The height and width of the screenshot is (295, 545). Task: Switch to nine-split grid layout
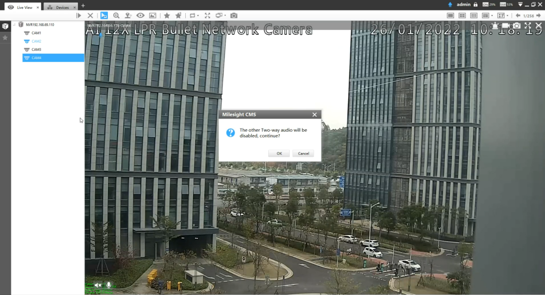pyautogui.click(x=474, y=15)
